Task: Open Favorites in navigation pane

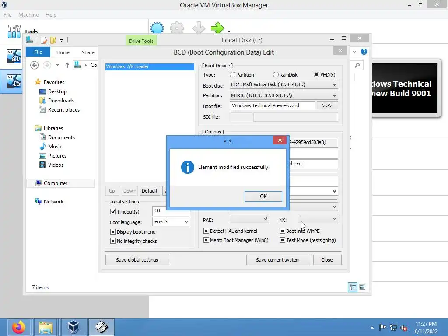Action: point(54,82)
